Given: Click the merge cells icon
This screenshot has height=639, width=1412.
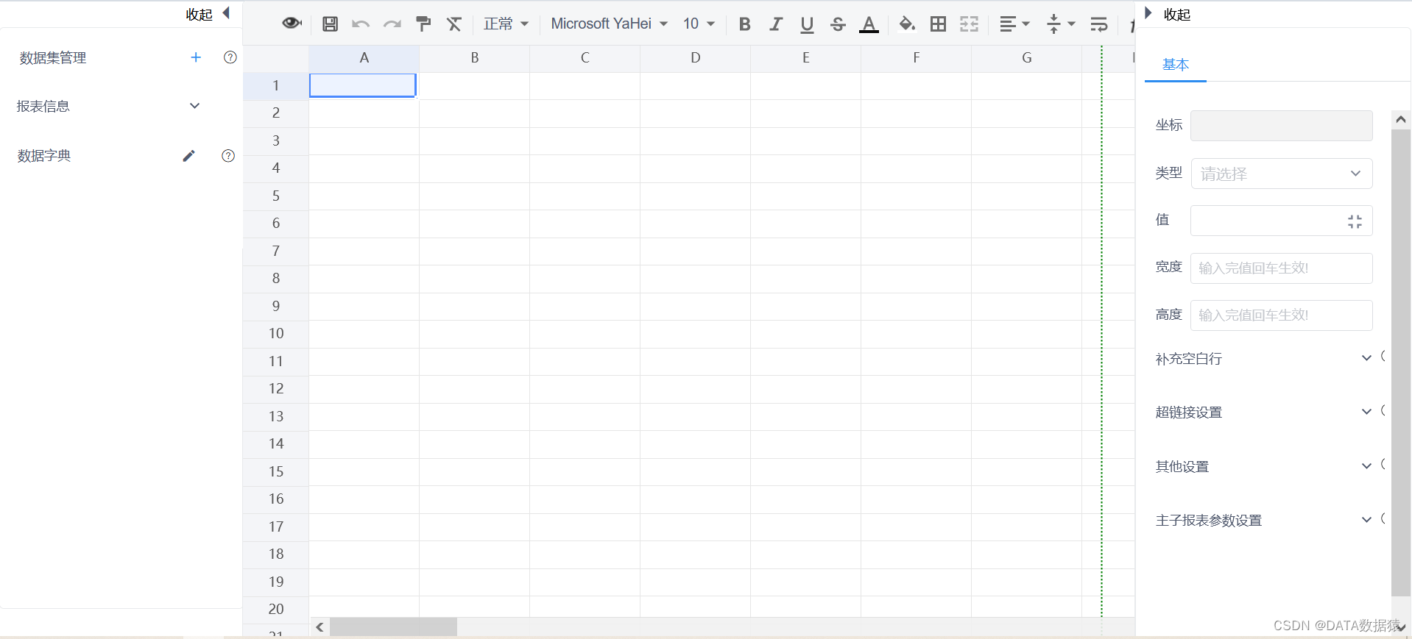Looking at the screenshot, I should pos(969,24).
